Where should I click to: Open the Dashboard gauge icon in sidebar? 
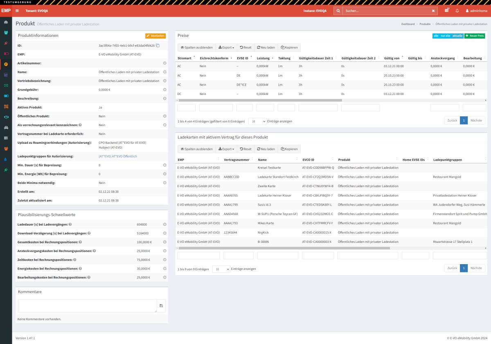pos(6,22)
